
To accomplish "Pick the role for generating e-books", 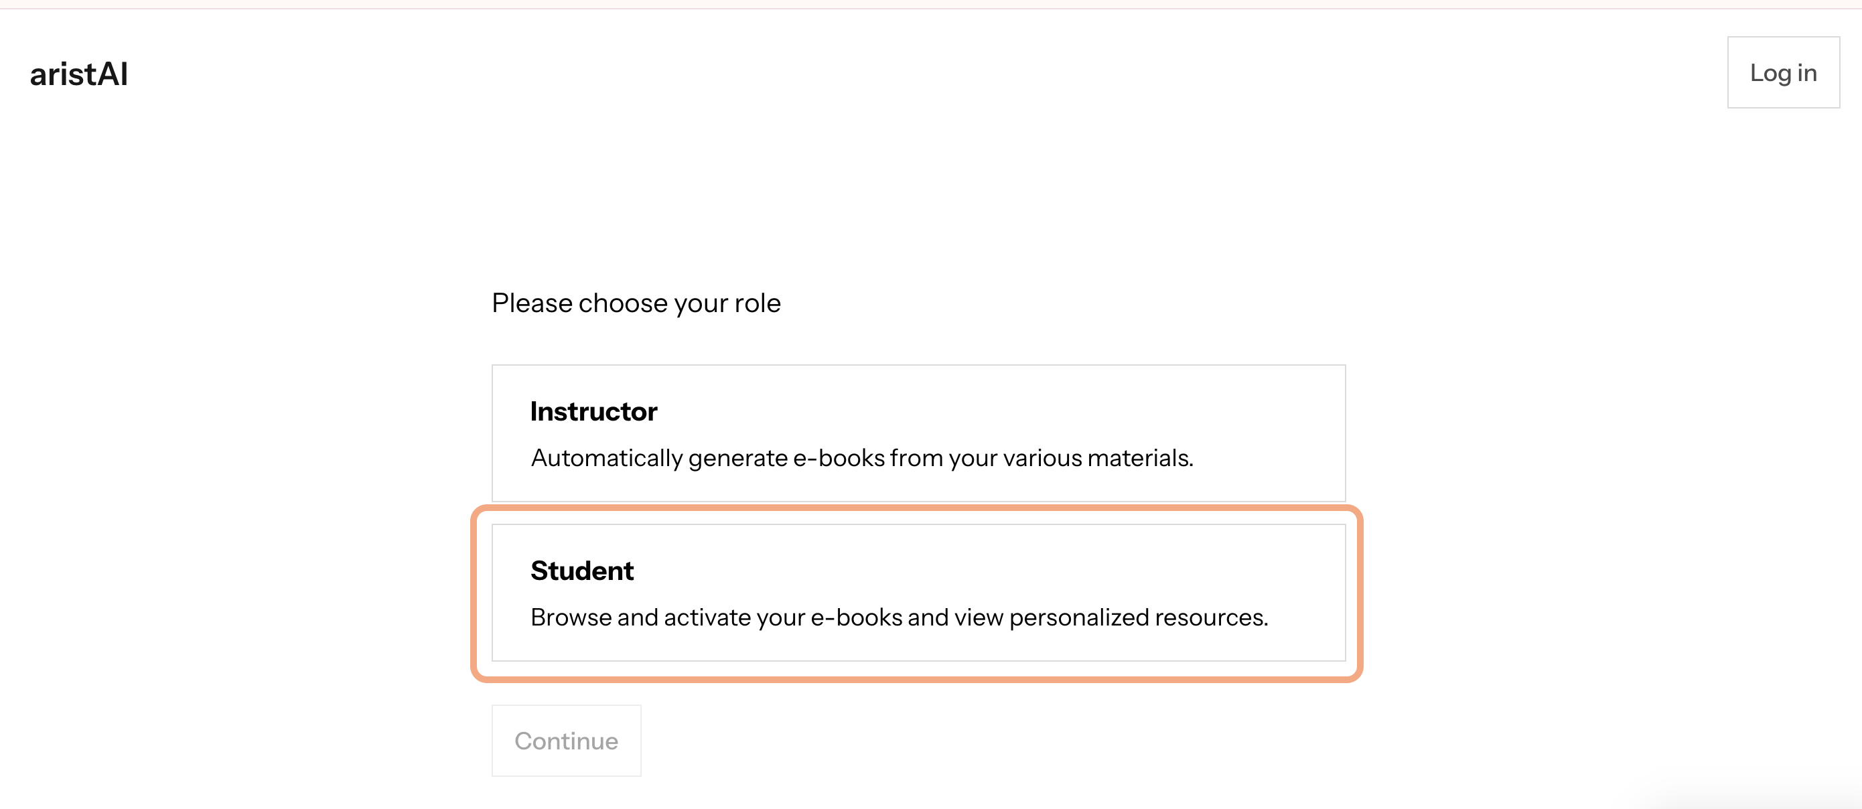I will [x=918, y=433].
